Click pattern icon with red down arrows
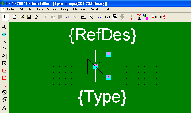This screenshot has width=191, height=113. click(139, 17)
